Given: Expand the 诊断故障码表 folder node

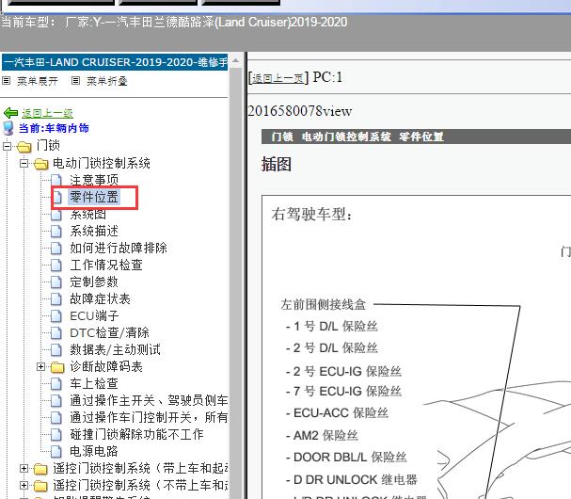Looking at the screenshot, I should pos(40,366).
